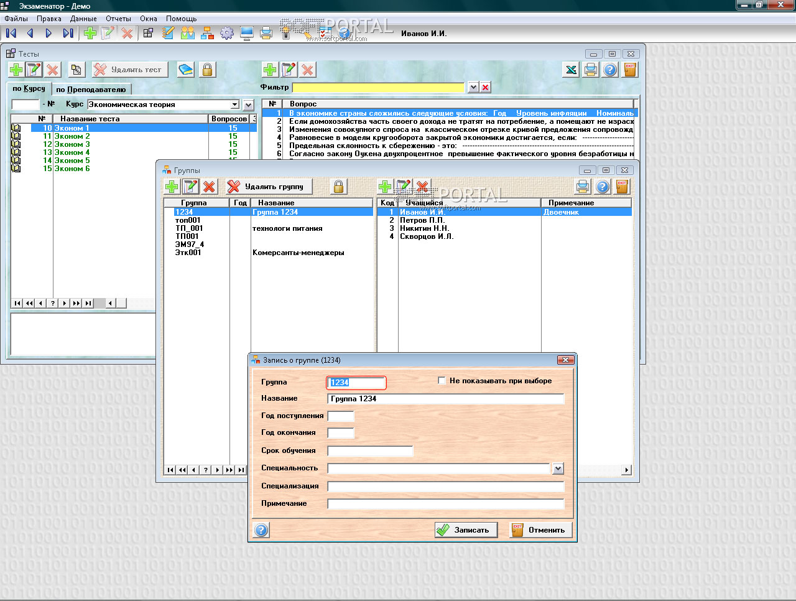
Task: Open the notepad-with-pencil icon in main toolbar
Action: click(x=168, y=33)
